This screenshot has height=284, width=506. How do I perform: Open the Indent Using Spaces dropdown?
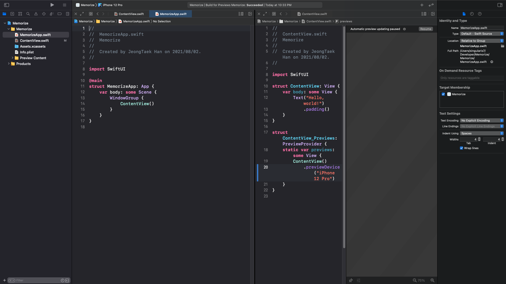click(482, 133)
